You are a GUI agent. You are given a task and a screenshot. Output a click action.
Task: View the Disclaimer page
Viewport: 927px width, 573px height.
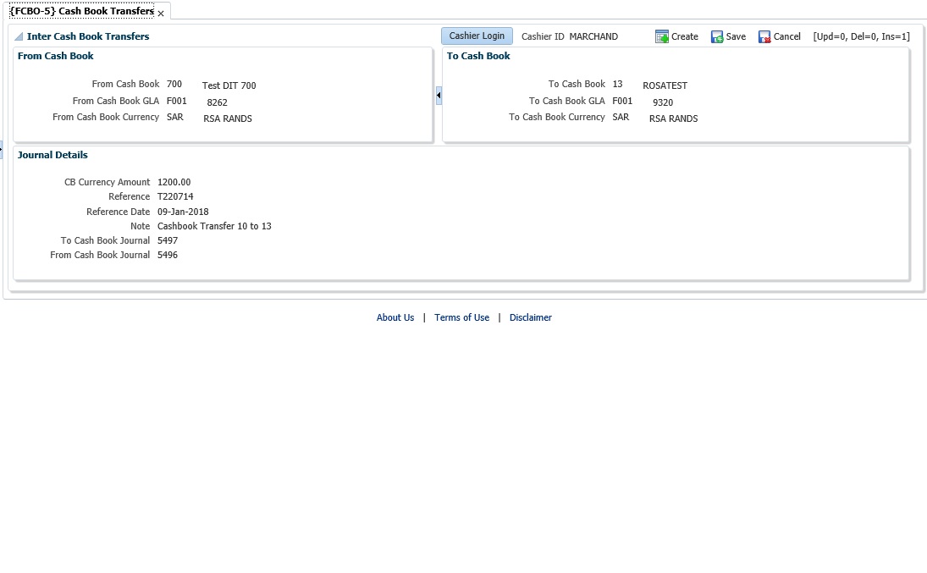(530, 317)
